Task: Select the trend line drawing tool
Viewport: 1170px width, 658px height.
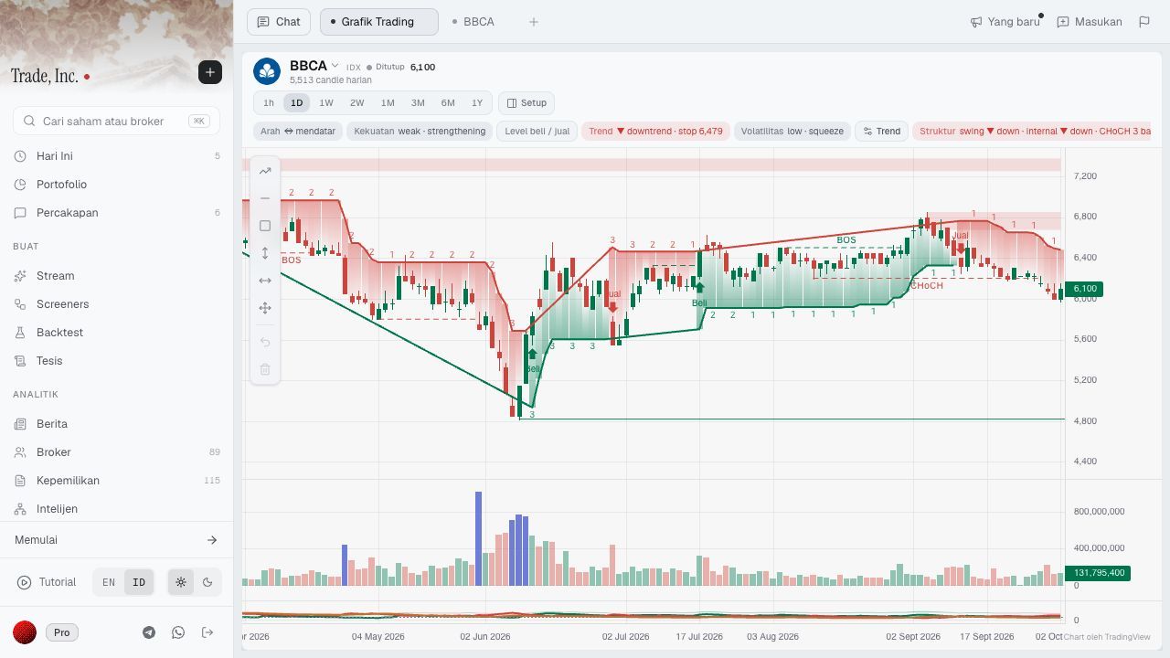Action: click(x=265, y=171)
